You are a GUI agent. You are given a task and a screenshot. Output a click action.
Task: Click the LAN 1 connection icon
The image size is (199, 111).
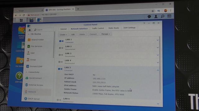(61, 41)
